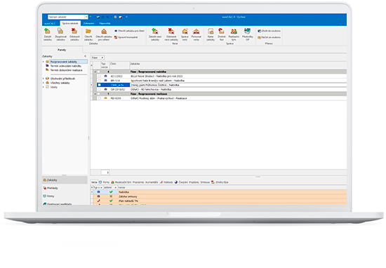The width and height of the screenshot is (386, 268).
Task: Open the euroCALC application menu tab
Action: (50, 23)
